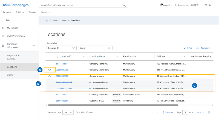Click the Back arrow in sidebar

click(3, 20)
